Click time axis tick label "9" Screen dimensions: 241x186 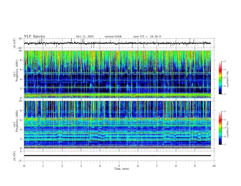(195, 166)
